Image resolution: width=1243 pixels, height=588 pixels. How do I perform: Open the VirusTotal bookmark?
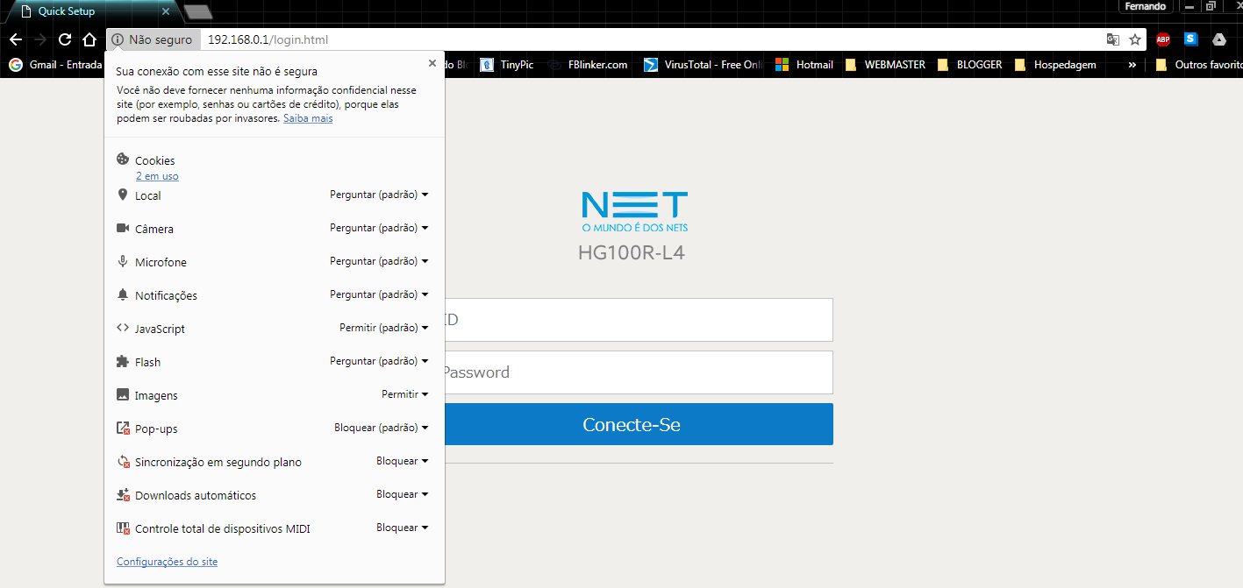coord(704,65)
